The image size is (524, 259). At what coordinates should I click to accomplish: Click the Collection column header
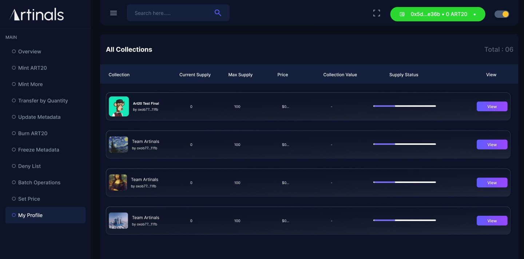tap(119, 75)
